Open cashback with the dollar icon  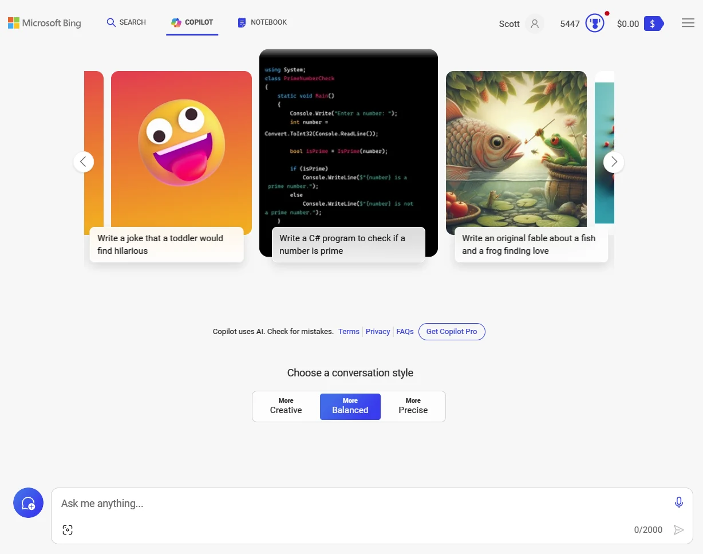coord(652,24)
